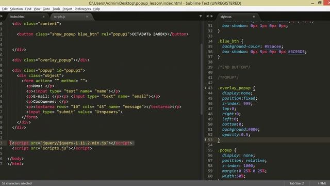Click the #55acee color value
330x186 pixels.
273,47
